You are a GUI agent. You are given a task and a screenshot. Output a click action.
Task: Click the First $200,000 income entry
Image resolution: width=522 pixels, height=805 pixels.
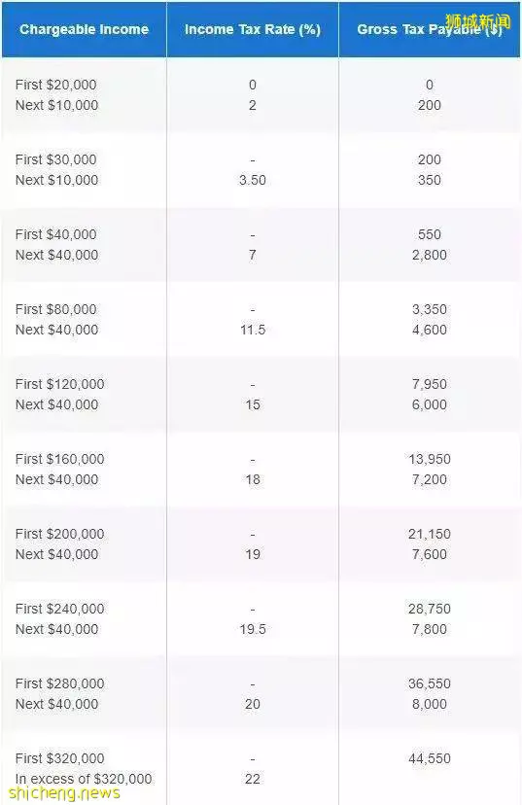coord(59,535)
